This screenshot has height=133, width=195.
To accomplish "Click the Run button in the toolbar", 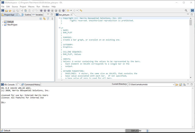I will tap(45, 11).
